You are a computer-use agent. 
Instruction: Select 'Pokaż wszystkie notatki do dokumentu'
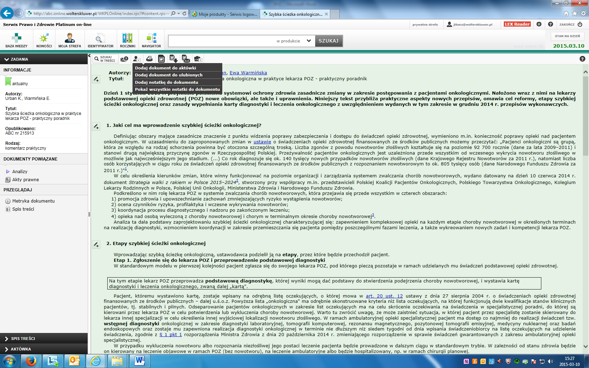177,89
